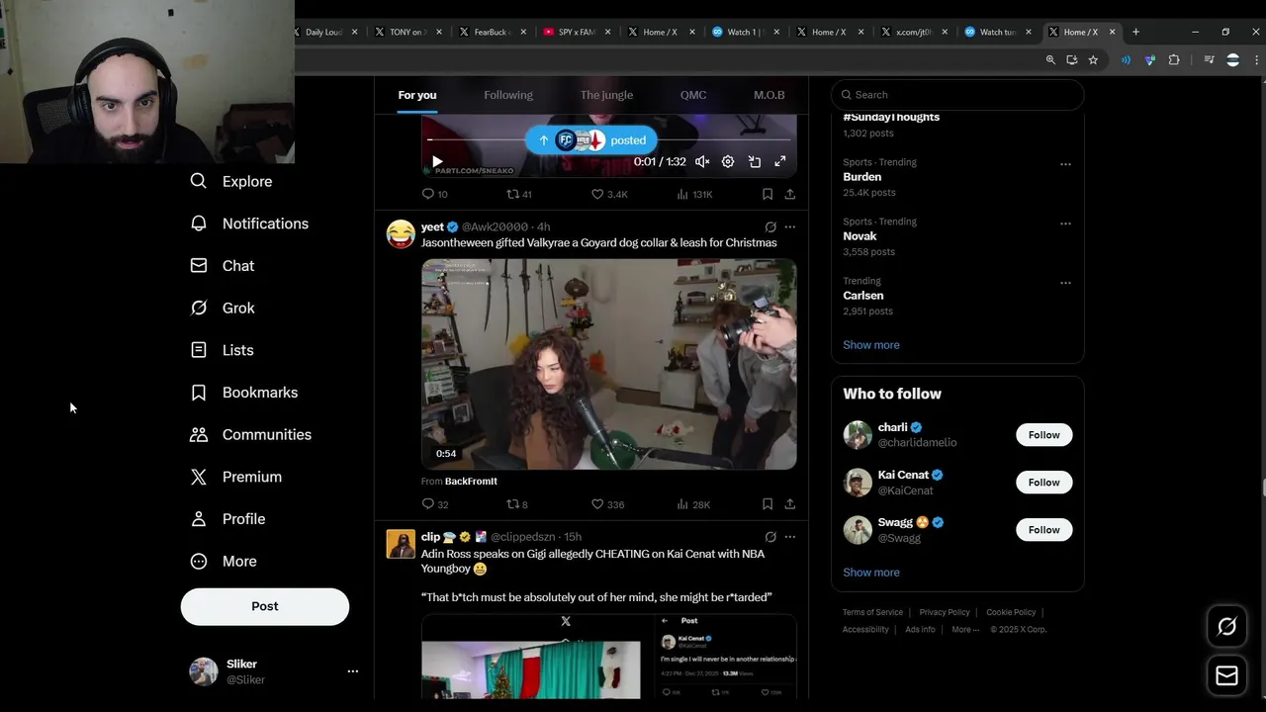Switch to the For you tab

point(417,95)
